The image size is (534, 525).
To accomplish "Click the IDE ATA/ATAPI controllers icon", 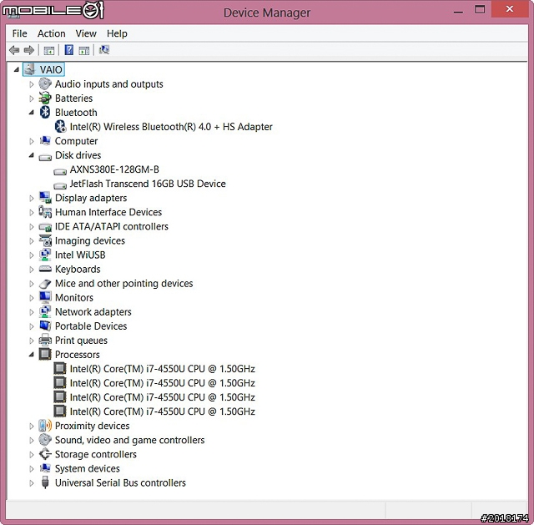I will (x=45, y=226).
